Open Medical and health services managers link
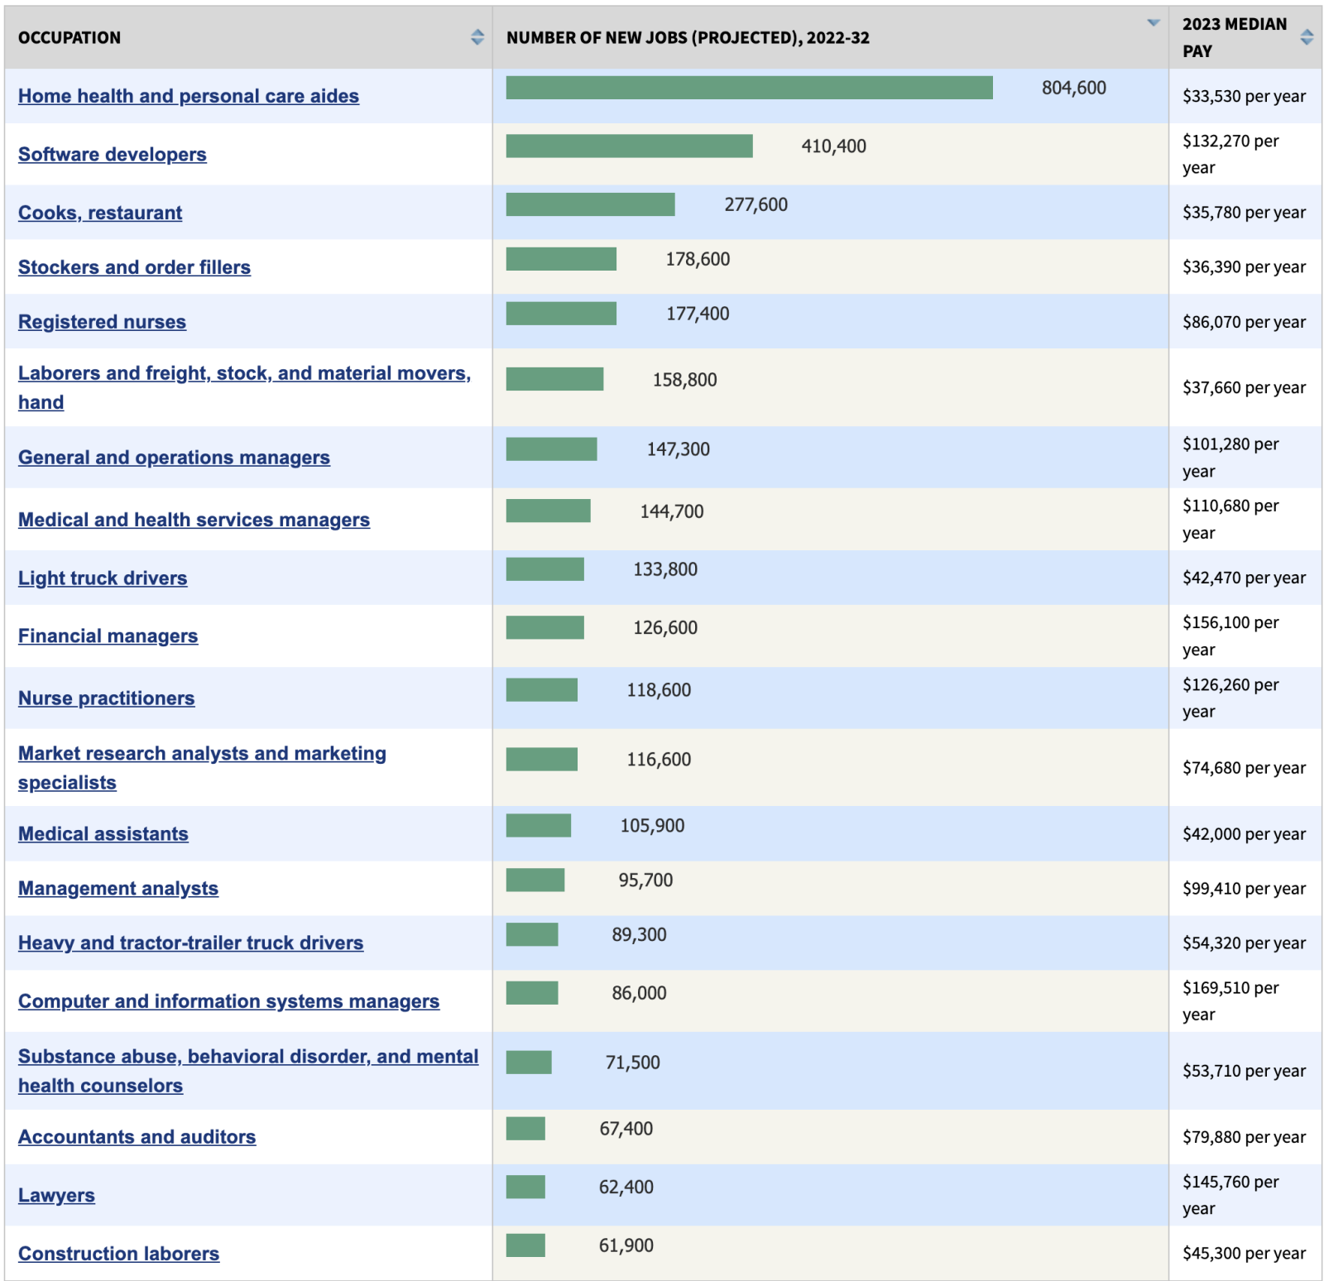This screenshot has height=1281, width=1324. (x=194, y=520)
